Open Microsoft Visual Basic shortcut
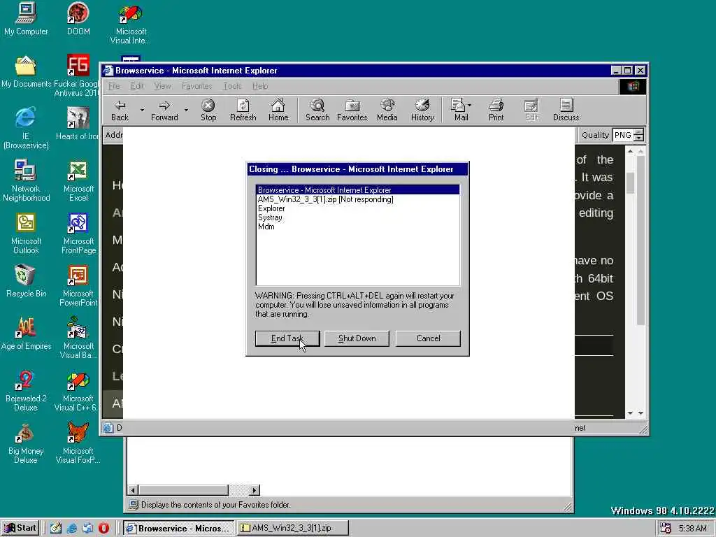Screen dimensions: 716x537 pyautogui.click(x=78, y=338)
